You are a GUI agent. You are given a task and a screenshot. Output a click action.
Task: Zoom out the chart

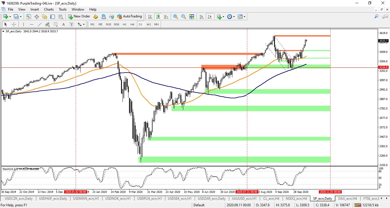pyautogui.click(x=184, y=17)
